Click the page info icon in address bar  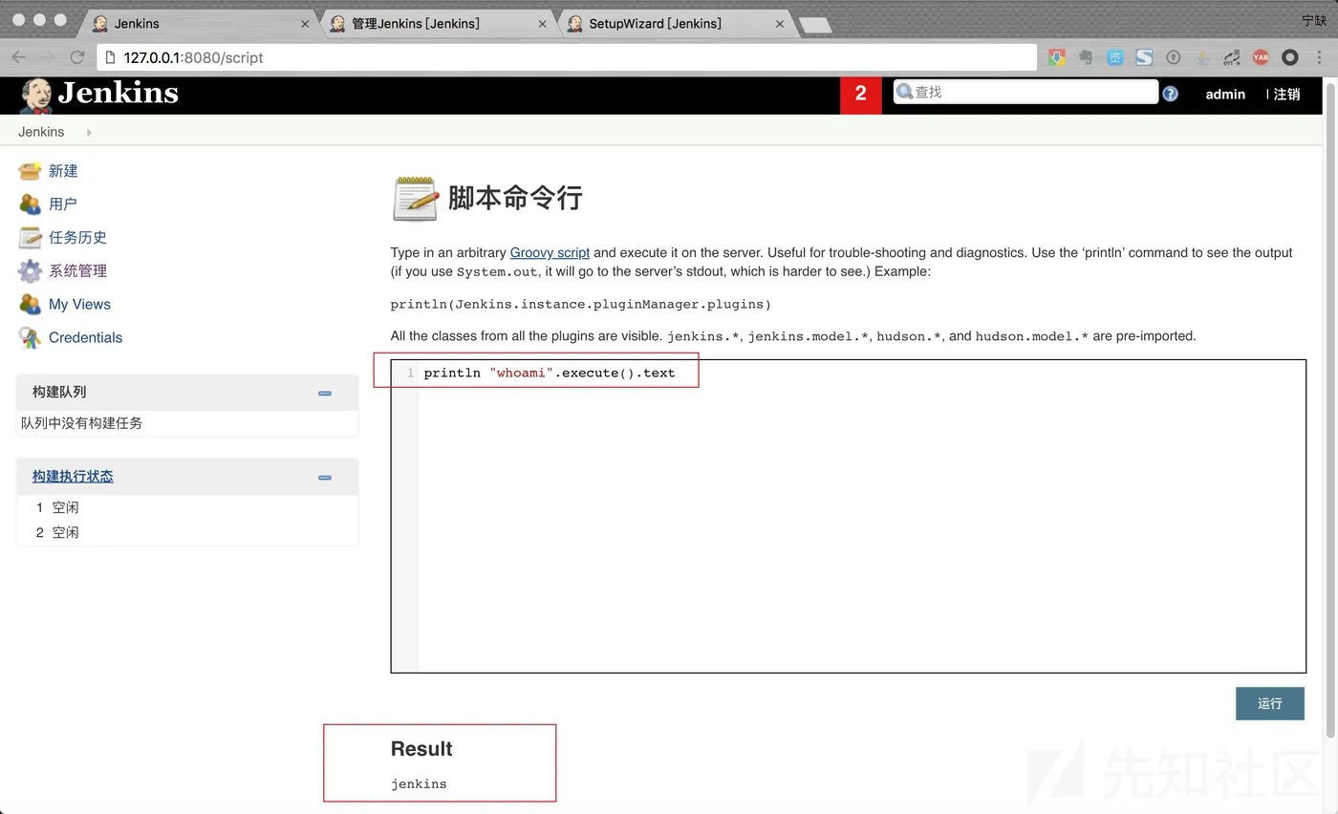click(111, 57)
